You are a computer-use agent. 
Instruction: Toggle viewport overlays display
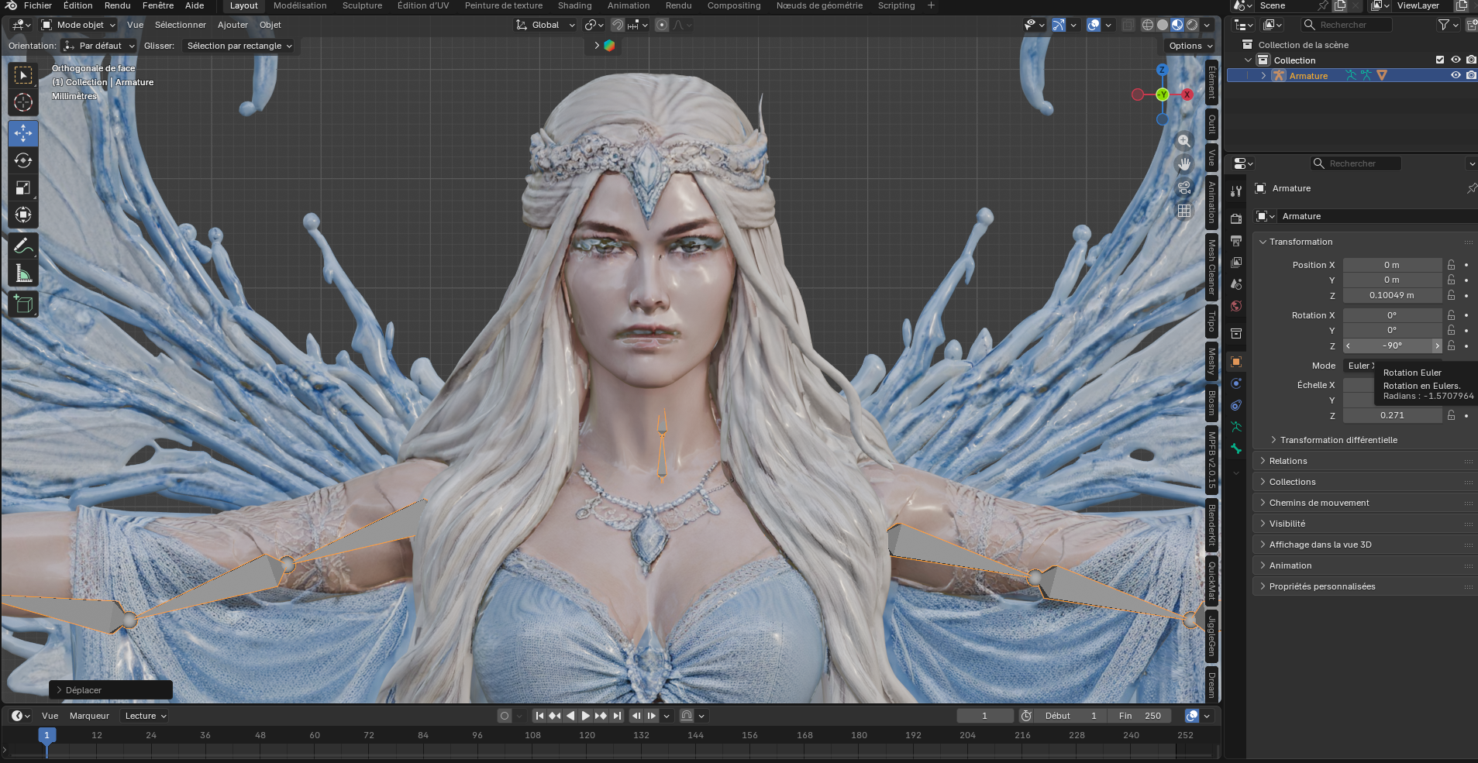pos(1094,25)
